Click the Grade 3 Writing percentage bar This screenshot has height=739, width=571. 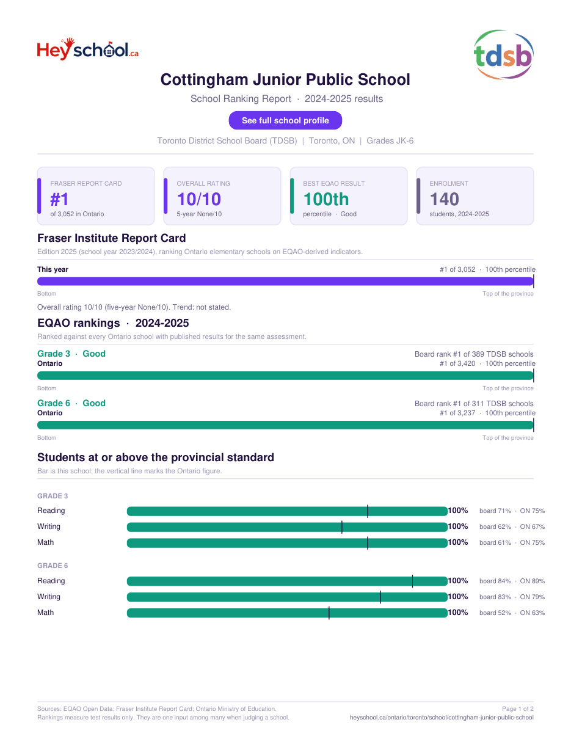[x=287, y=527]
